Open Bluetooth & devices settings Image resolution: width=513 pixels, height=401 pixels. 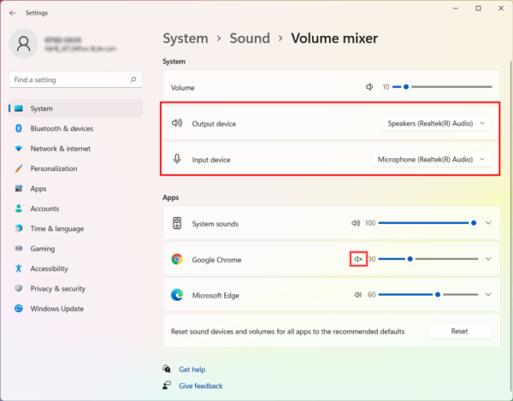pyautogui.click(x=62, y=128)
